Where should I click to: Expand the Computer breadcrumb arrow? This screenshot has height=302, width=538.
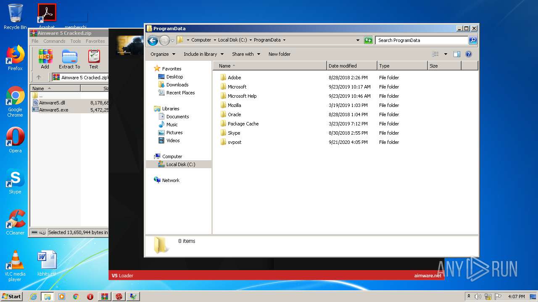[215, 40]
